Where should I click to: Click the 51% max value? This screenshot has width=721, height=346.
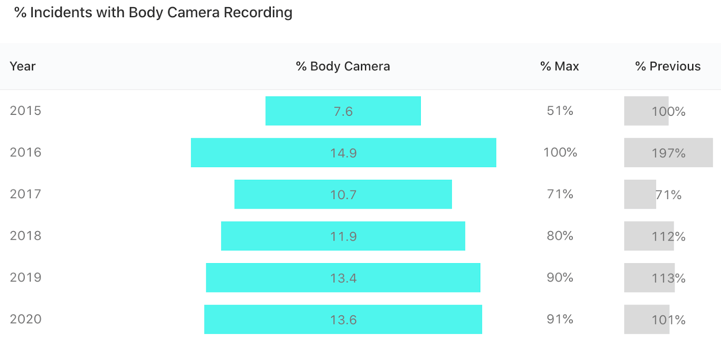(x=560, y=111)
